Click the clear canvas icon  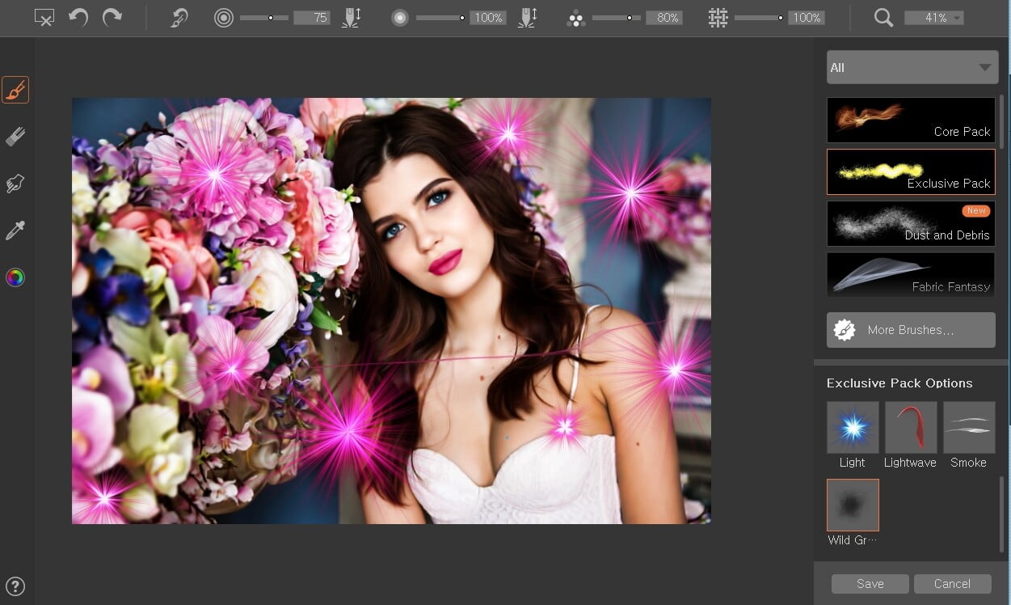click(44, 18)
